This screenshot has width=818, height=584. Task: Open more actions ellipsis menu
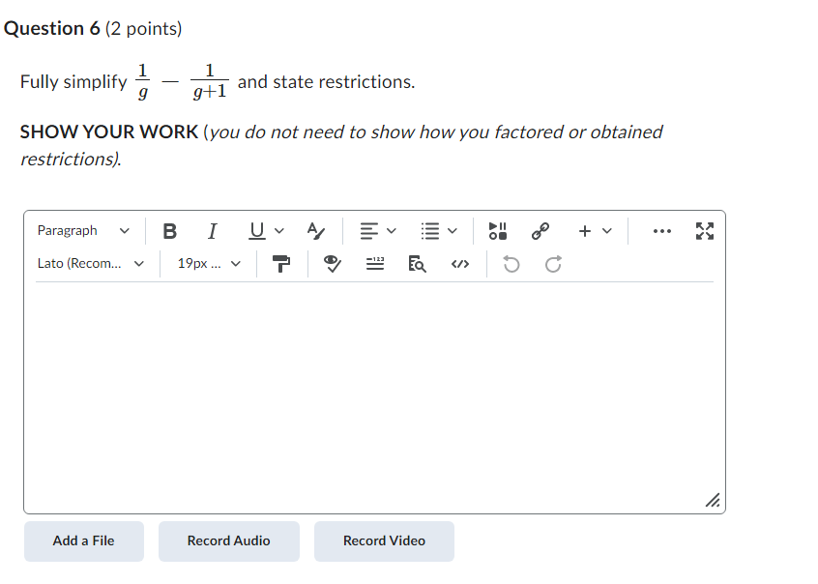[662, 231]
